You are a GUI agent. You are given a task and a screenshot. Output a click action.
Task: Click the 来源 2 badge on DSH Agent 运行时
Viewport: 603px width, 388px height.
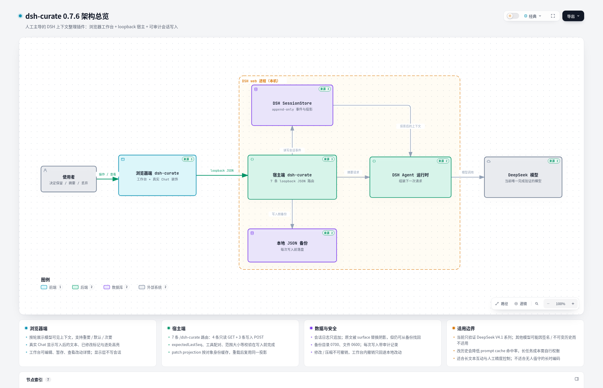coord(443,161)
